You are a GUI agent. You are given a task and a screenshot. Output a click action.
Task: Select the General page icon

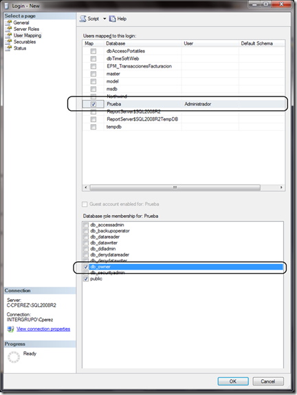tap(9, 23)
